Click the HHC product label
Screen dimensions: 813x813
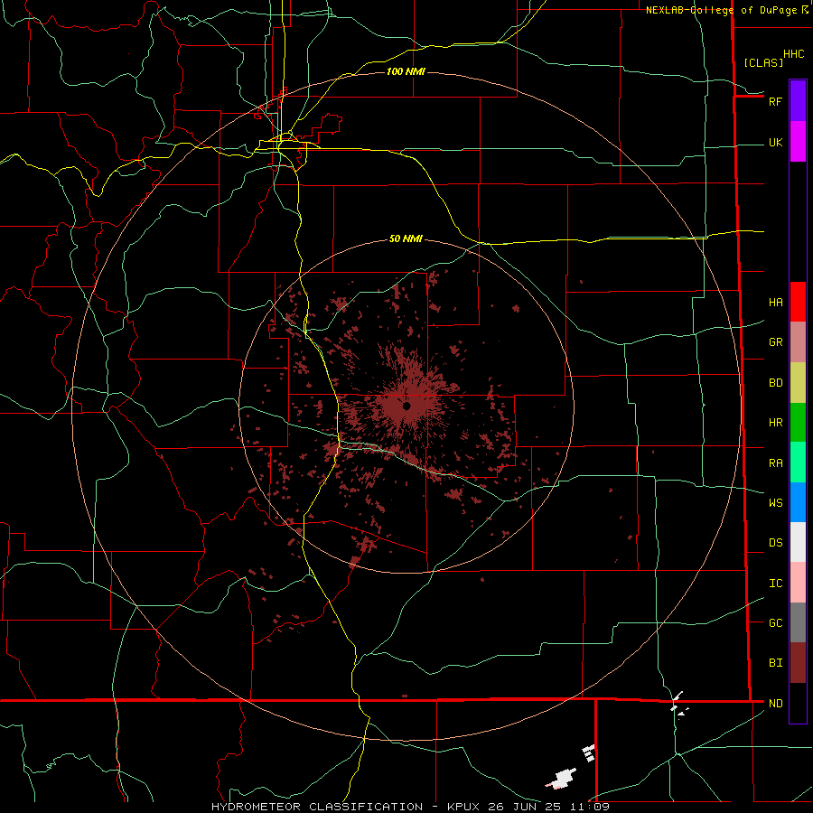(x=793, y=54)
